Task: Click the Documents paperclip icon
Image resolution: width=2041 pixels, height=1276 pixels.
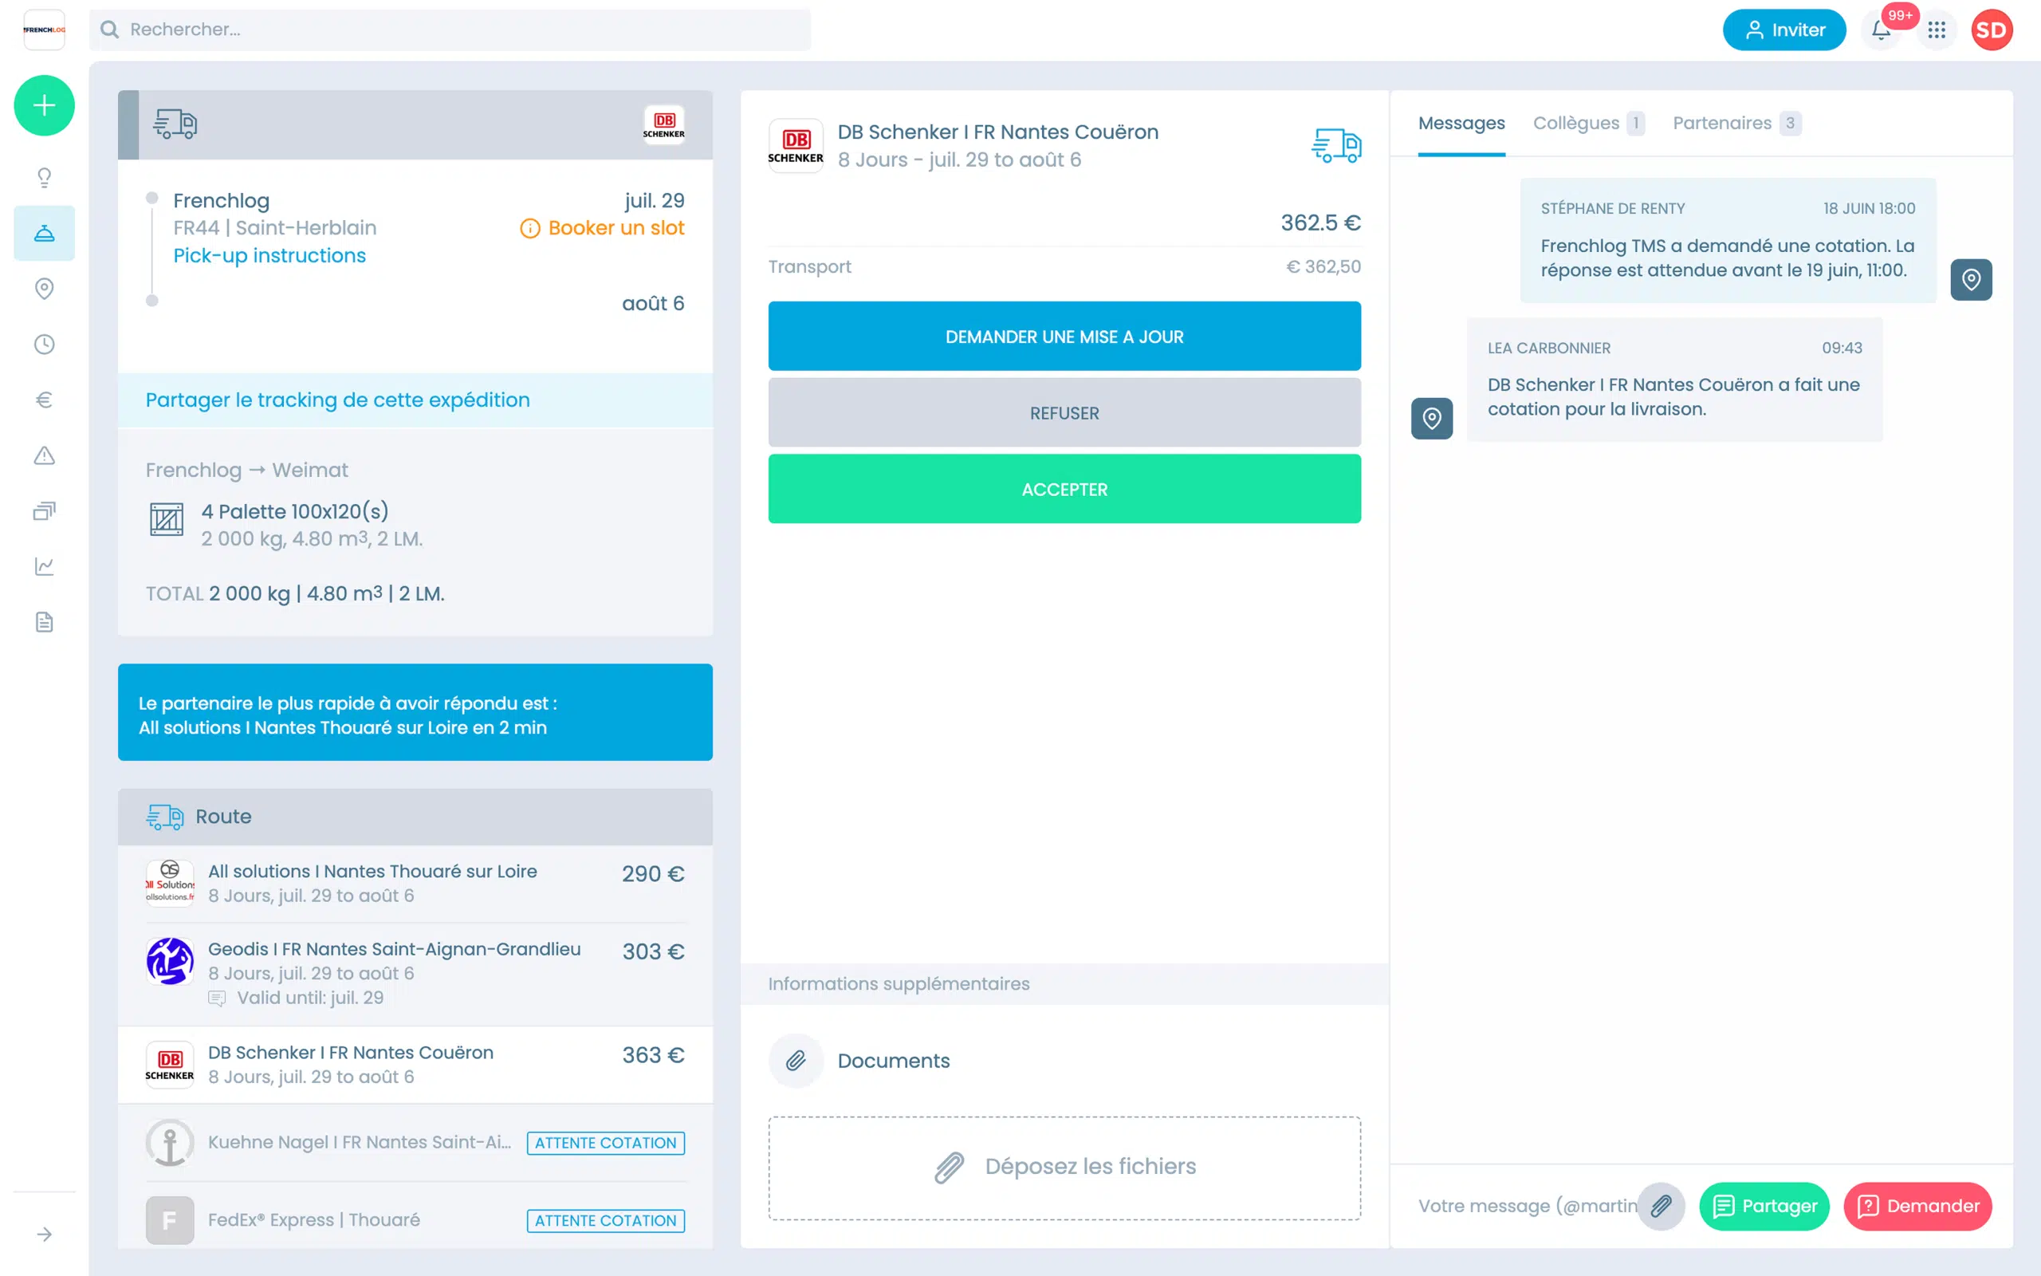Action: click(x=796, y=1061)
